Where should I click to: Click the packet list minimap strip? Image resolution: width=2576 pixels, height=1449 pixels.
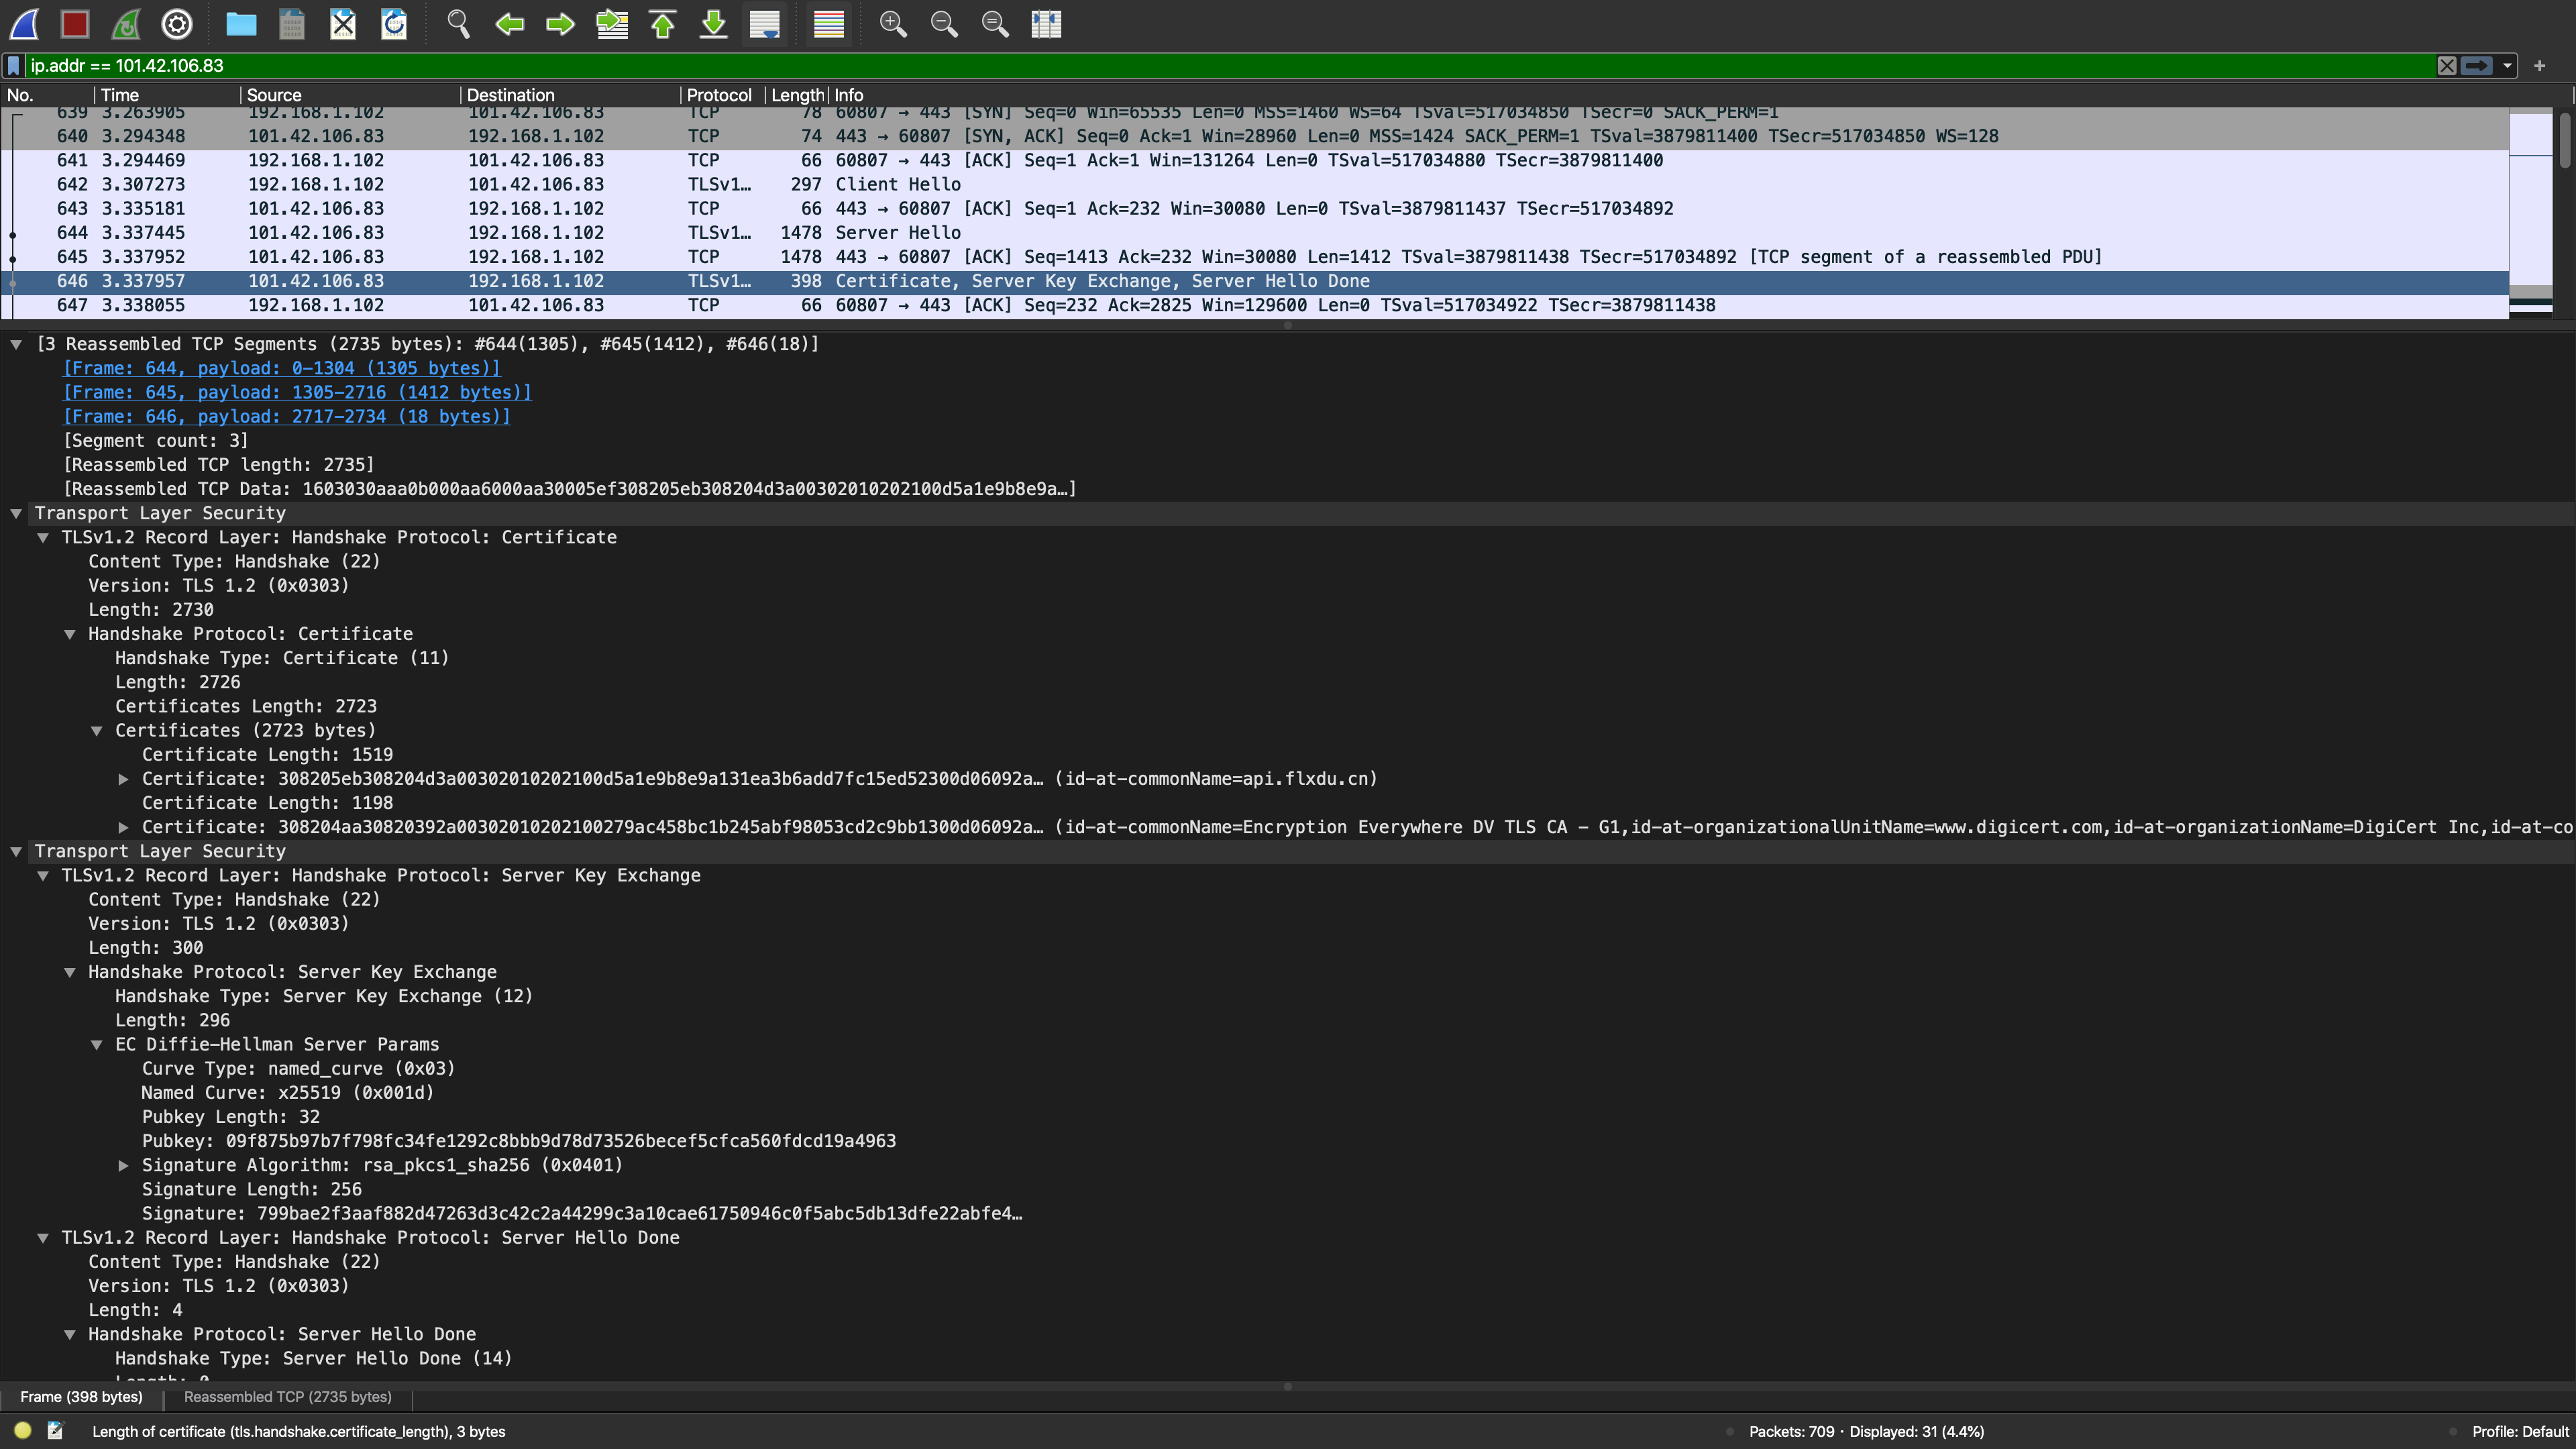[x=2531, y=213]
